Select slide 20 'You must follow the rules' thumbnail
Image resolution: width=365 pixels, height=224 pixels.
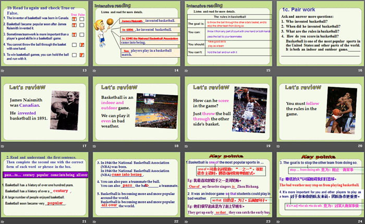[x=320, y=109]
